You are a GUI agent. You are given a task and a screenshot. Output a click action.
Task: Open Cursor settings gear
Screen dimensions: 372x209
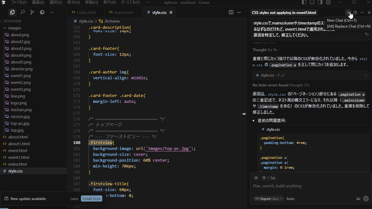[328, 2]
